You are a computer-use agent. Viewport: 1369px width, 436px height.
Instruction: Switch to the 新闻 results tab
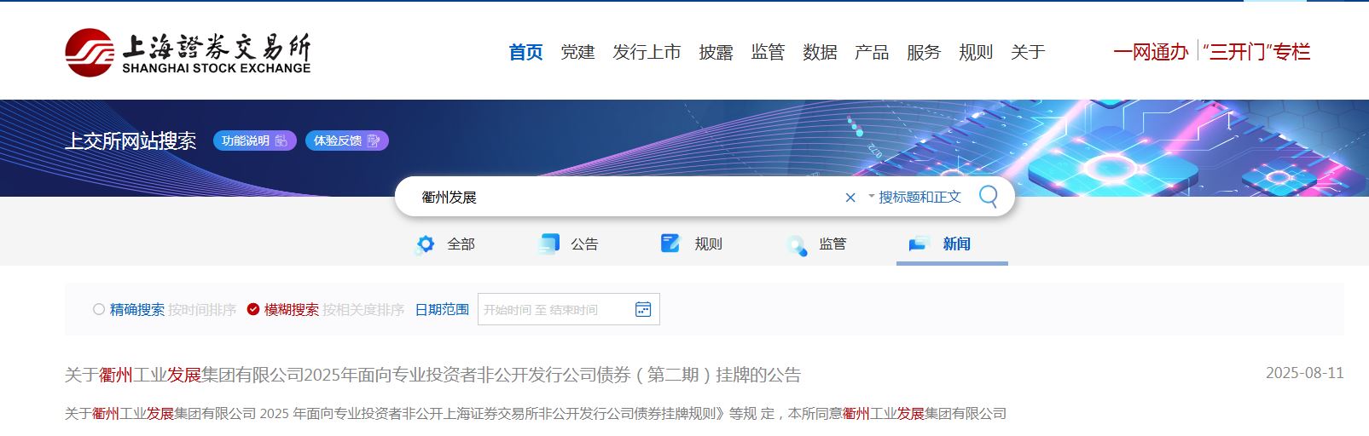pos(956,244)
